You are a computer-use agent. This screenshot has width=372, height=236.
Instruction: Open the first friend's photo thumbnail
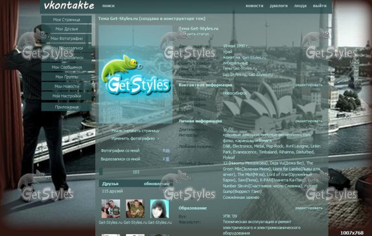tap(111, 209)
